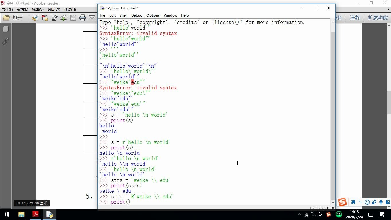Click the Create PDF icon with gold star

[44, 18]
